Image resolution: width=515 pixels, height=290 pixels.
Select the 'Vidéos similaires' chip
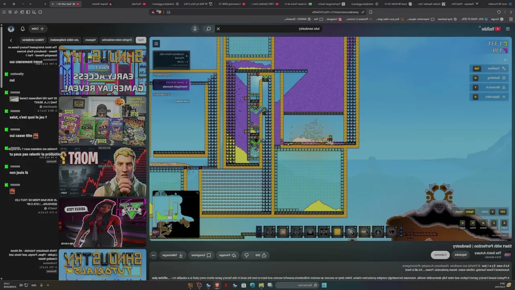point(33,40)
